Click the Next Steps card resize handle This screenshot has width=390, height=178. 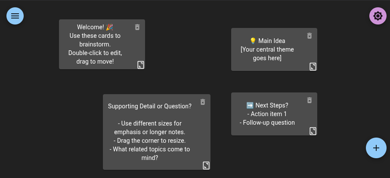(x=313, y=131)
